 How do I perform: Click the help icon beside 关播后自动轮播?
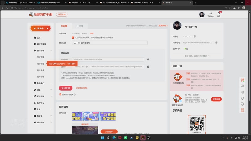[x=75, y=95]
